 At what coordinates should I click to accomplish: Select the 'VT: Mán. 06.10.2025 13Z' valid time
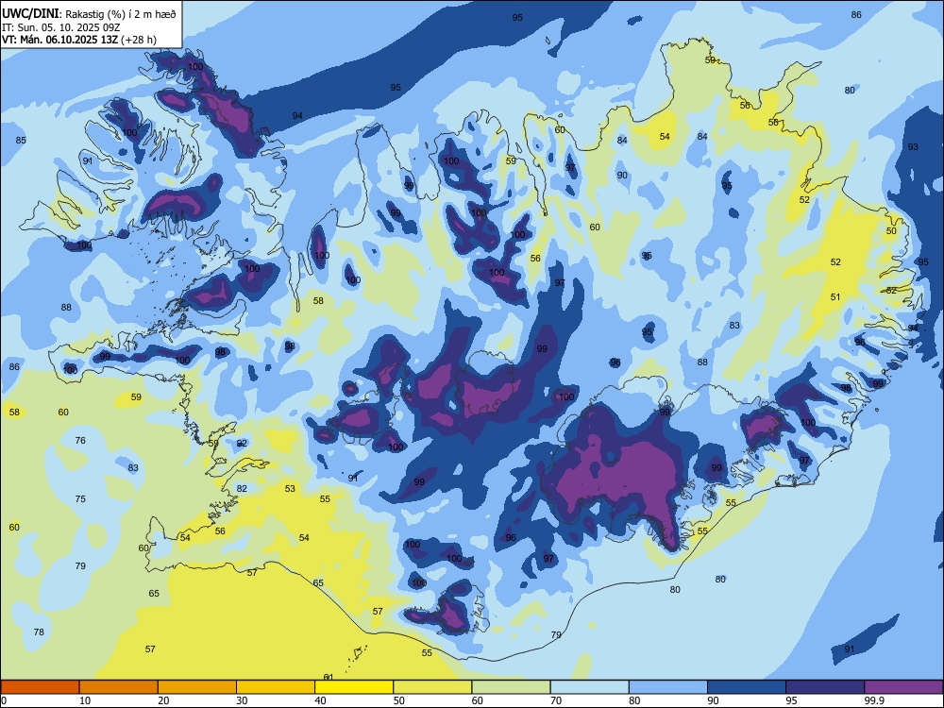point(60,40)
